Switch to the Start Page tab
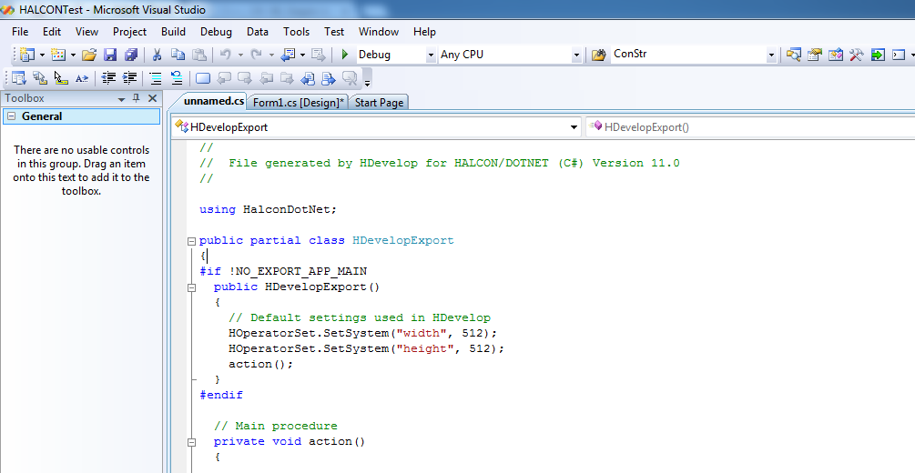Screen dimensions: 915x473 click(379, 103)
